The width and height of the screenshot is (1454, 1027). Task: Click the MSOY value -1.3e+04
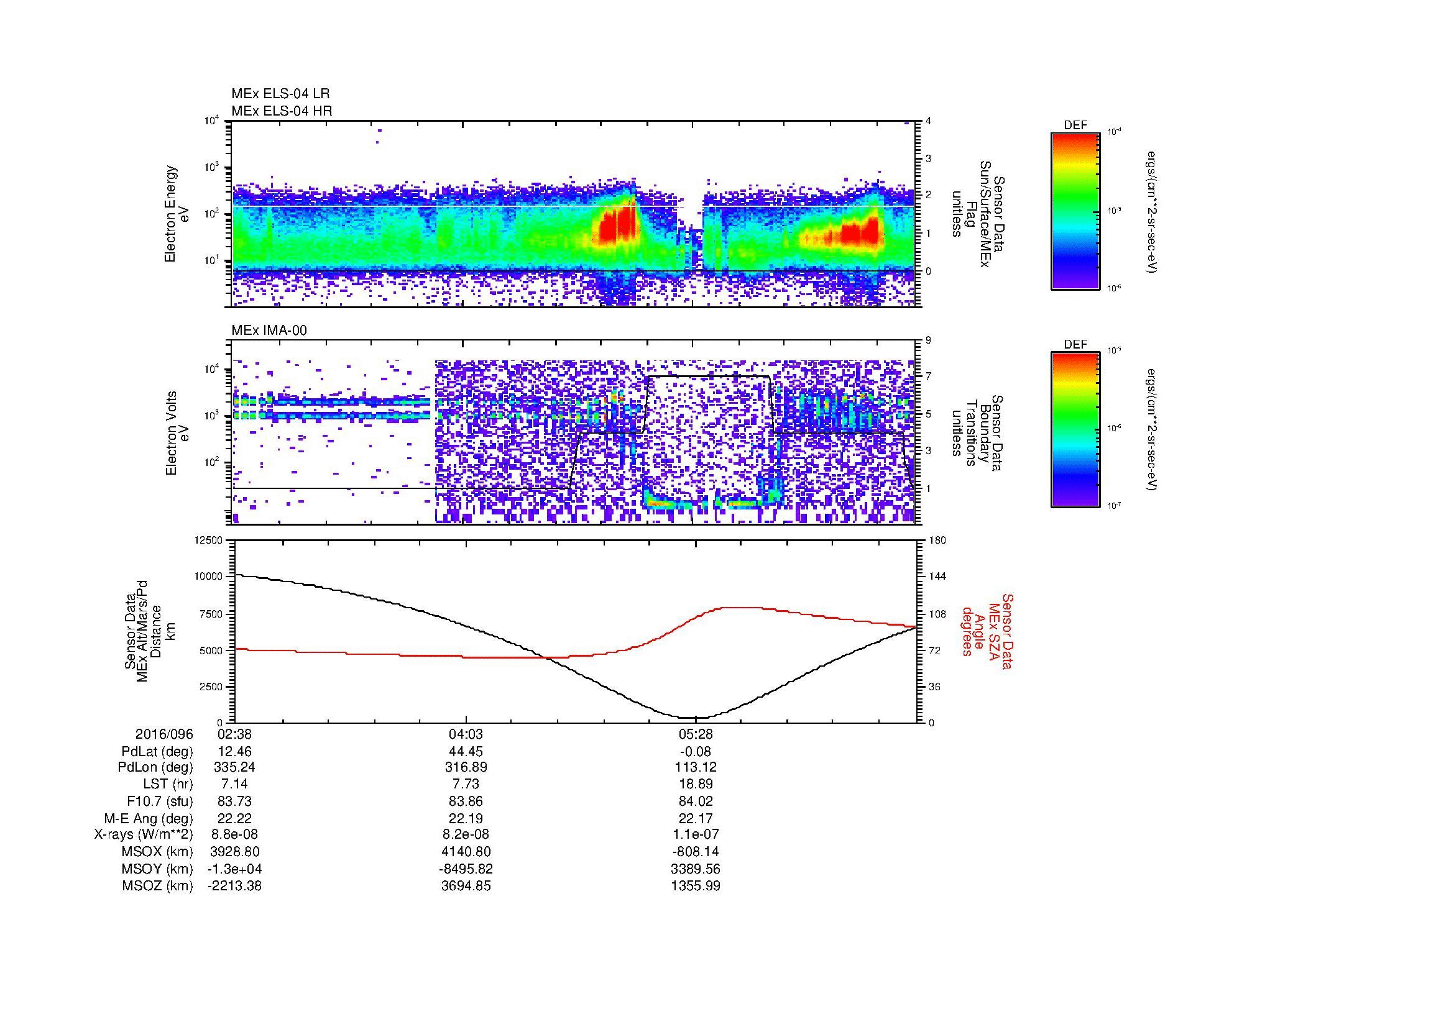click(234, 869)
